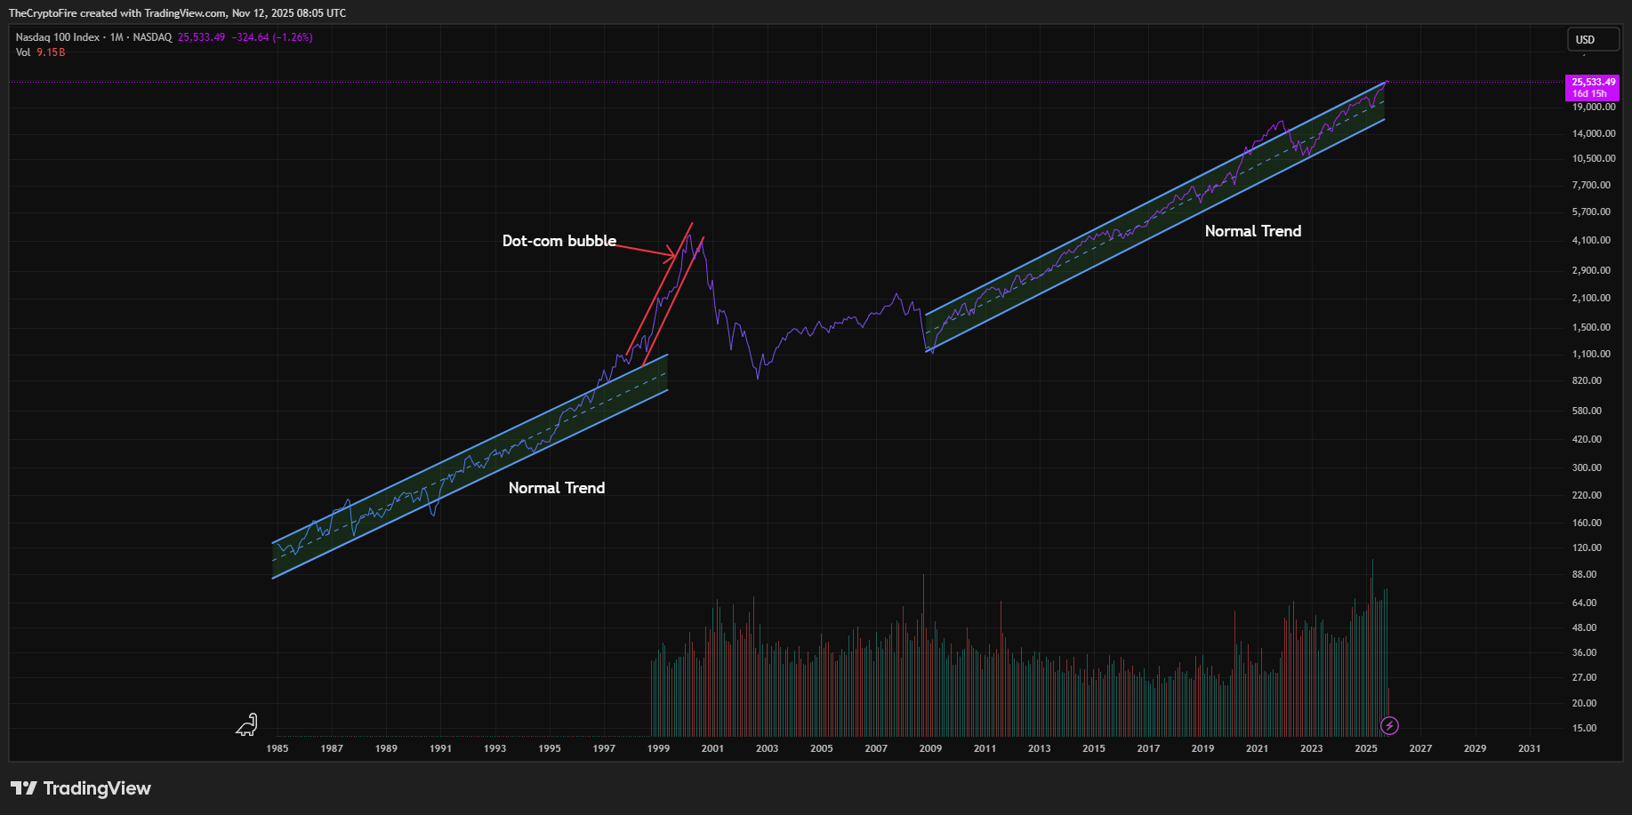The height and width of the screenshot is (815, 1632).
Task: Click the 5,700.00 price axis label
Action: [1591, 212]
